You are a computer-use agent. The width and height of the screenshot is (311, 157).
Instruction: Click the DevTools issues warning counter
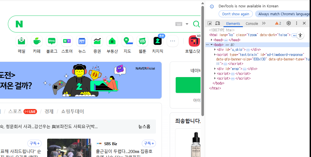point(278,23)
